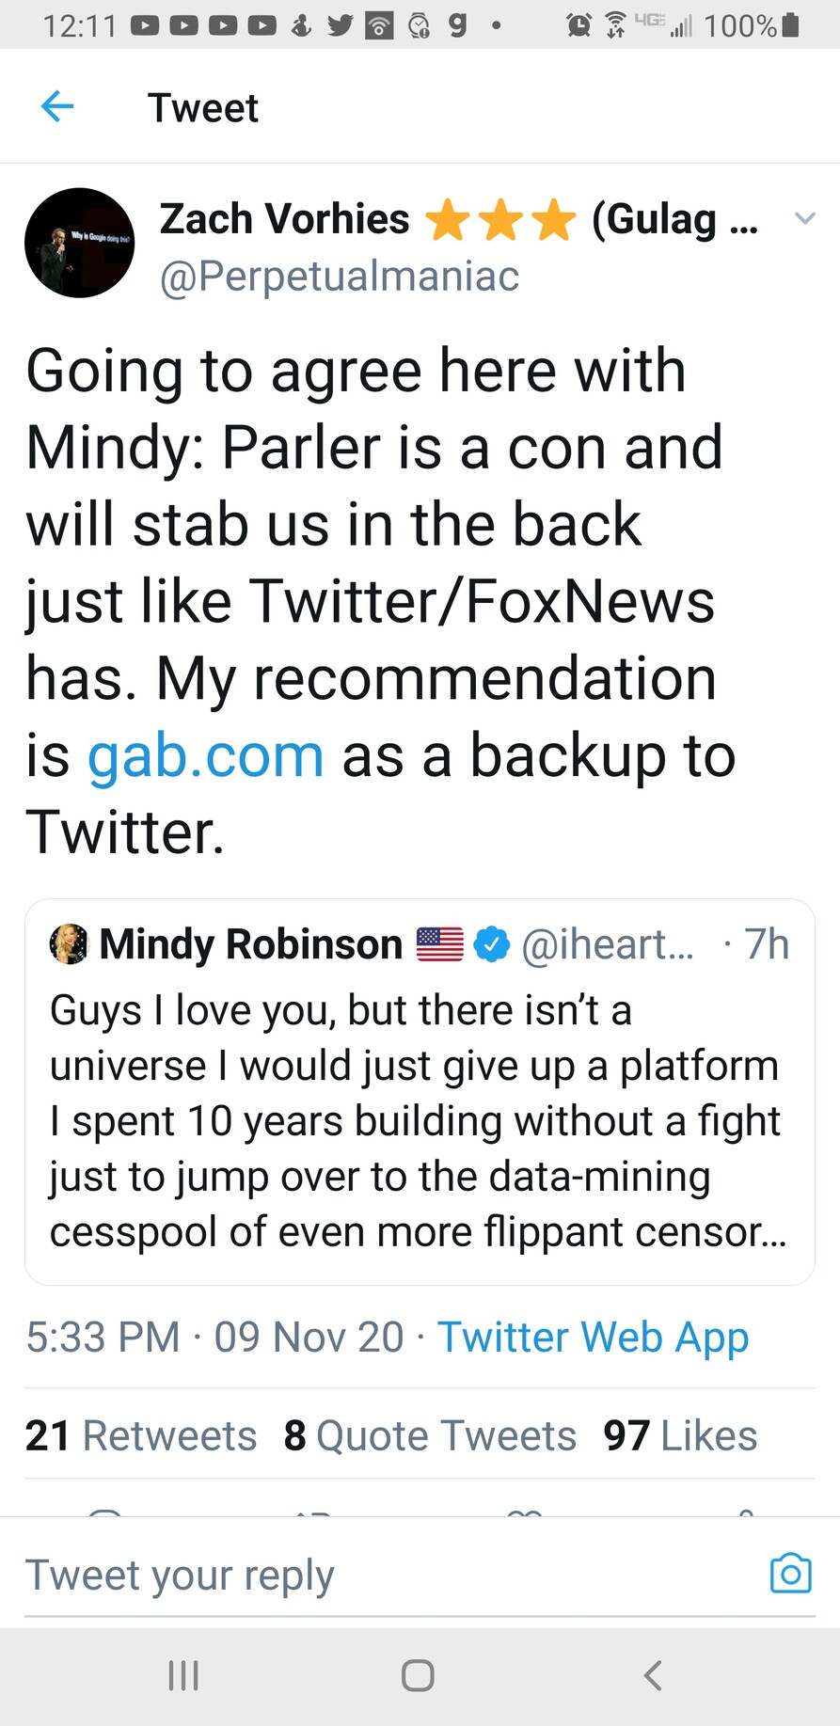The image size is (840, 1726).
Task: View the 21 Retweets list
Action: 141,1435
